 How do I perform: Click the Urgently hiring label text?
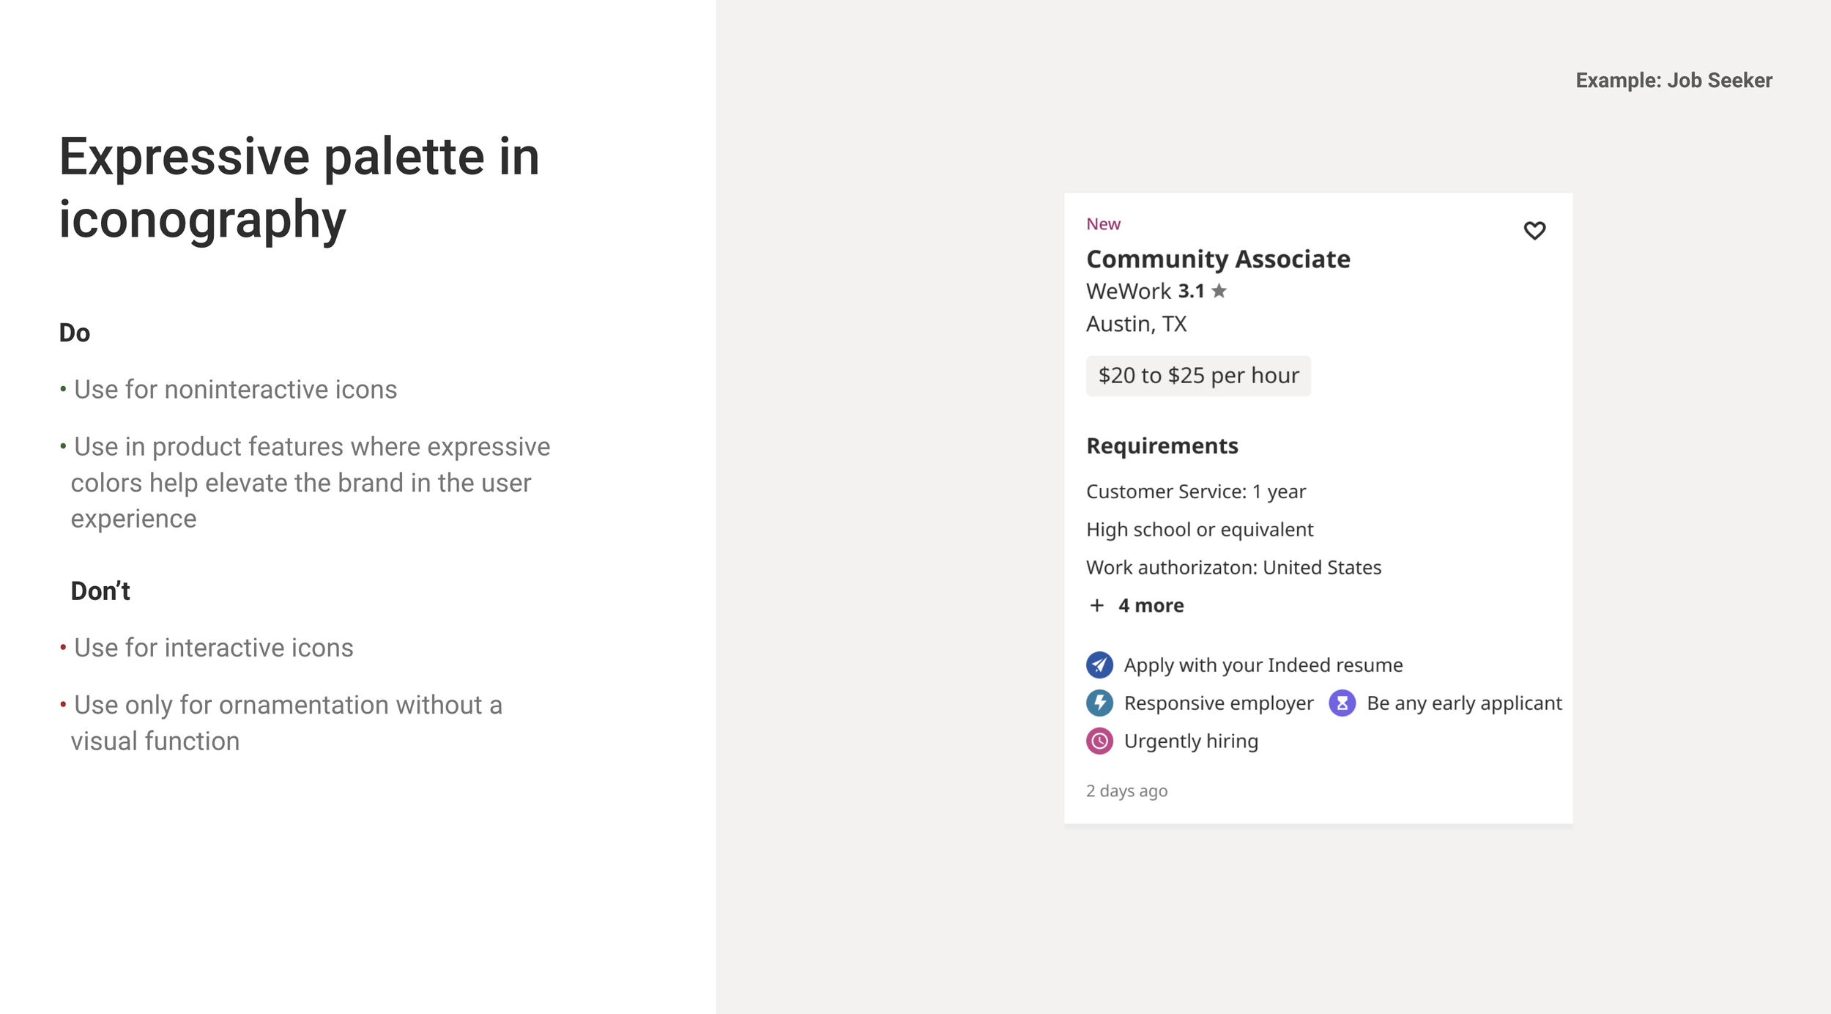[1191, 741]
